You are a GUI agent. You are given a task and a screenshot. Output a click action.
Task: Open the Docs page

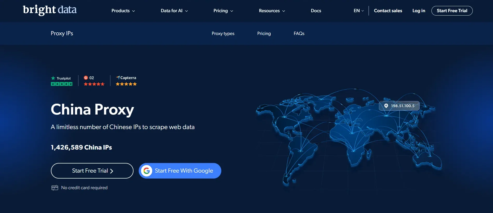point(316,11)
